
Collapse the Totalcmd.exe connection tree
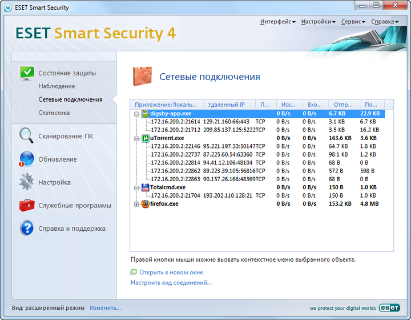[136, 188]
